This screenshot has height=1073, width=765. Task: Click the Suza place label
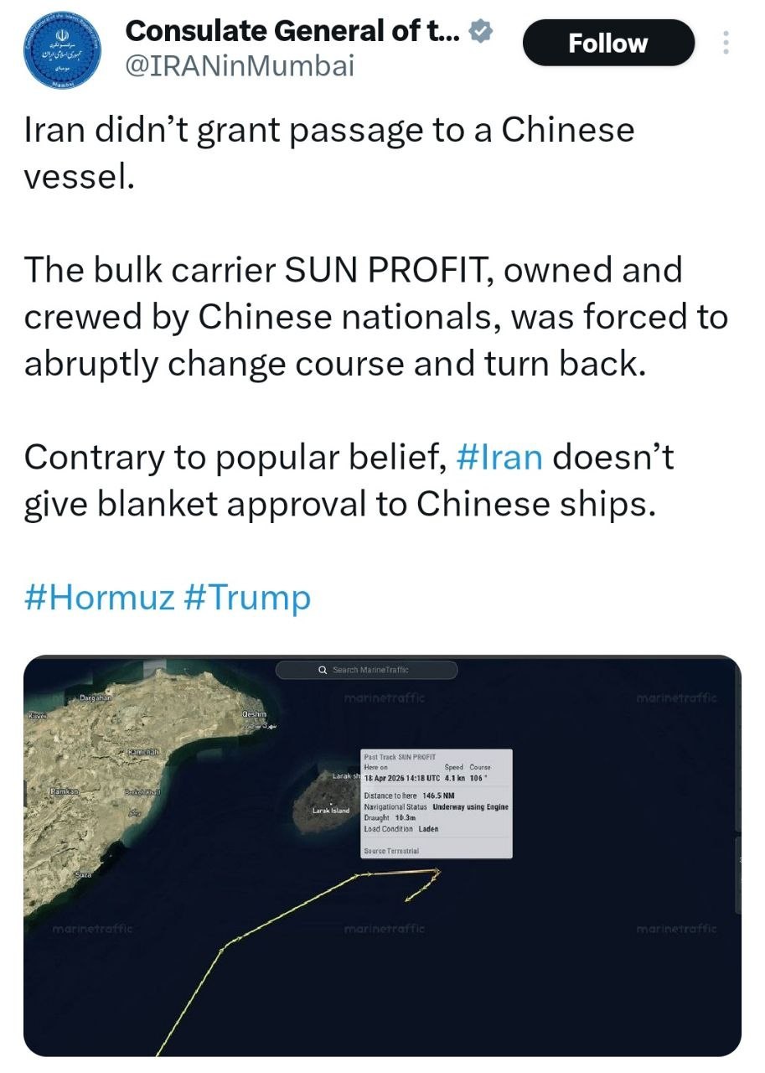(x=83, y=874)
